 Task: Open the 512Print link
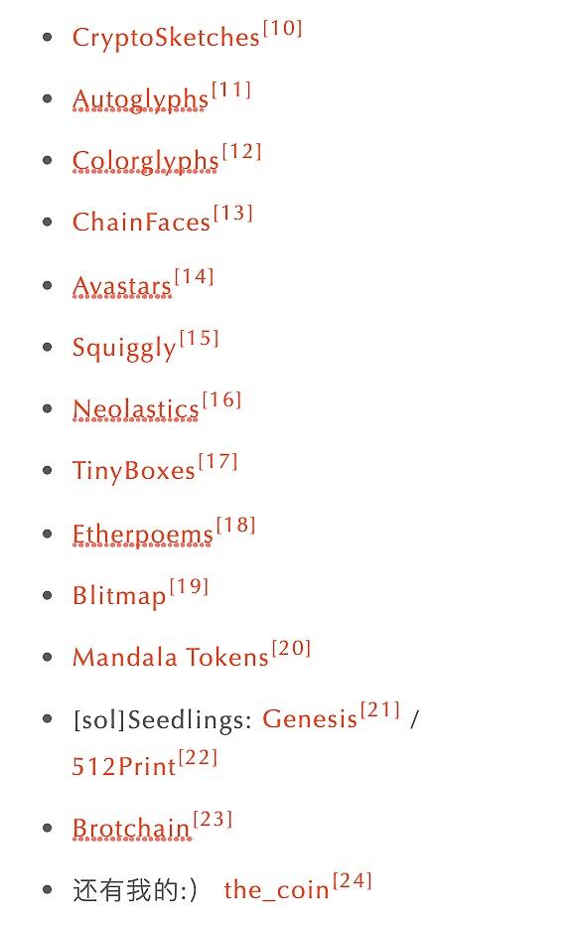123,767
